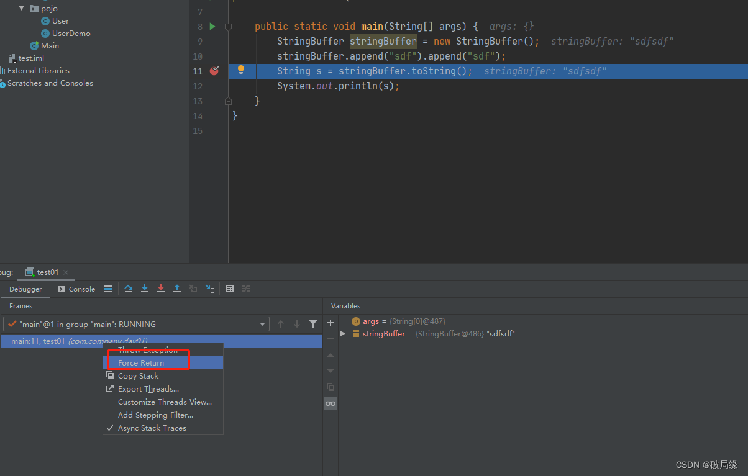Viewport: 748px width, 476px height.
Task: Click the move watch up icon
Action: (331, 355)
